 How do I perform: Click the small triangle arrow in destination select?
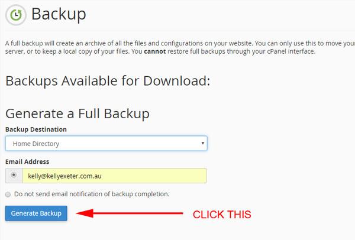point(202,143)
